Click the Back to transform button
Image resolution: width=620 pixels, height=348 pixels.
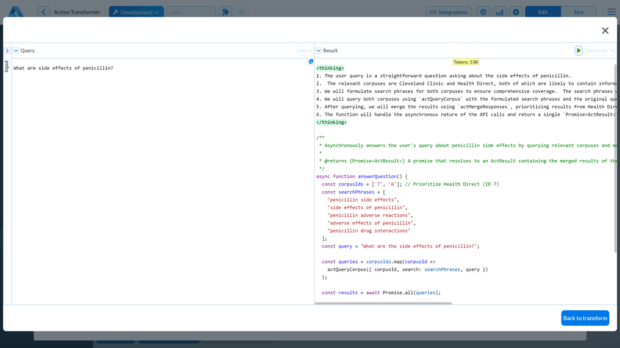[585, 318]
